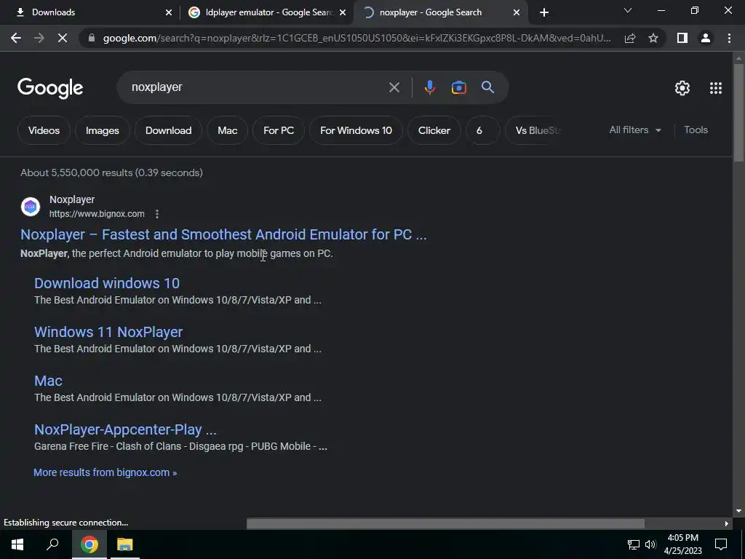745x559 pixels.
Task: Click the forward navigation arrow
Action: (39, 38)
